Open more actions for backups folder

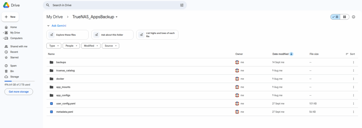pos(353,62)
